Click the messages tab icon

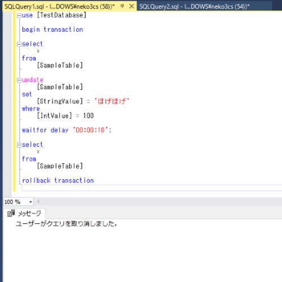[11, 214]
